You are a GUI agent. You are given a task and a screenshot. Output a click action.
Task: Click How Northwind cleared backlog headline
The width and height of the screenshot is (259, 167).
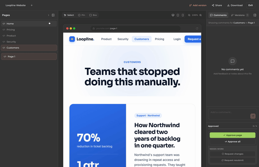(x=157, y=135)
